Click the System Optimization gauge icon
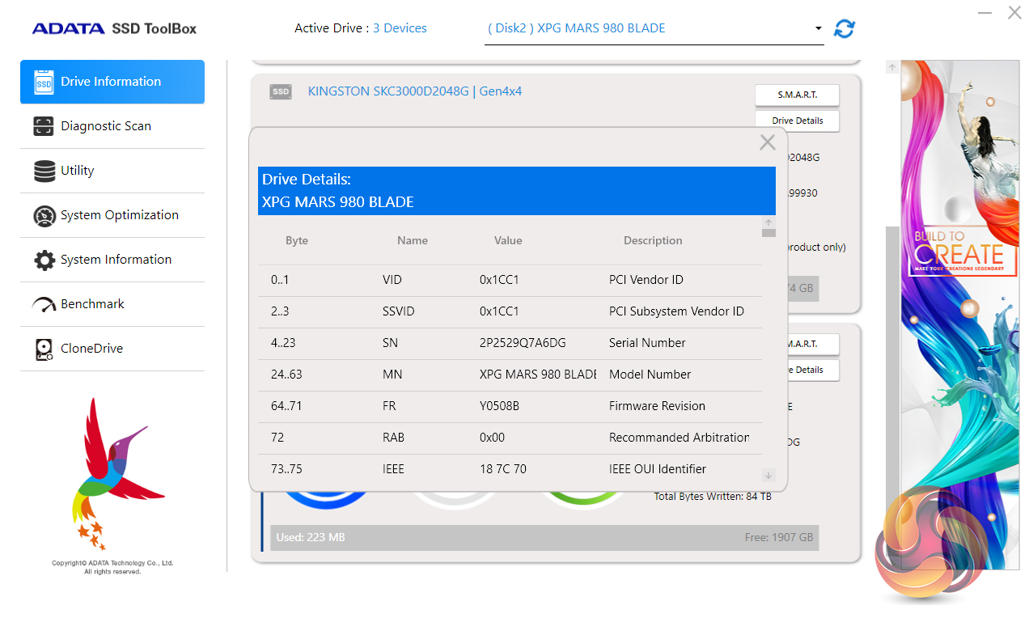This screenshot has width=1033, height=618. [x=44, y=216]
